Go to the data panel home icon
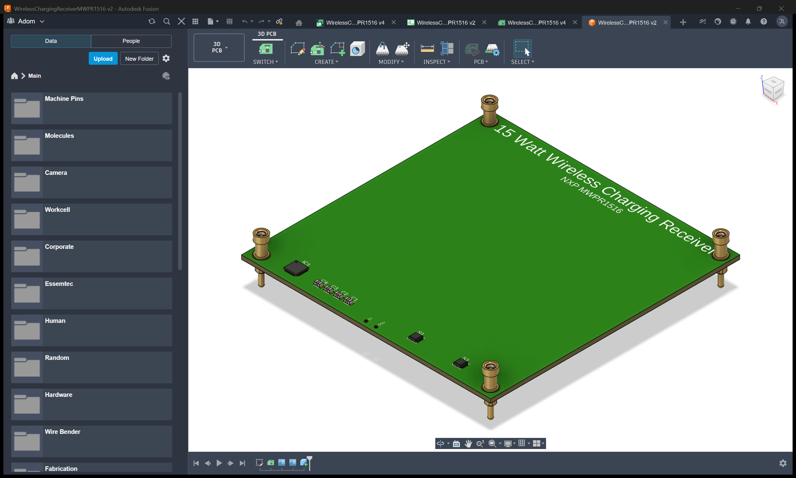The height and width of the screenshot is (478, 796). coord(14,76)
